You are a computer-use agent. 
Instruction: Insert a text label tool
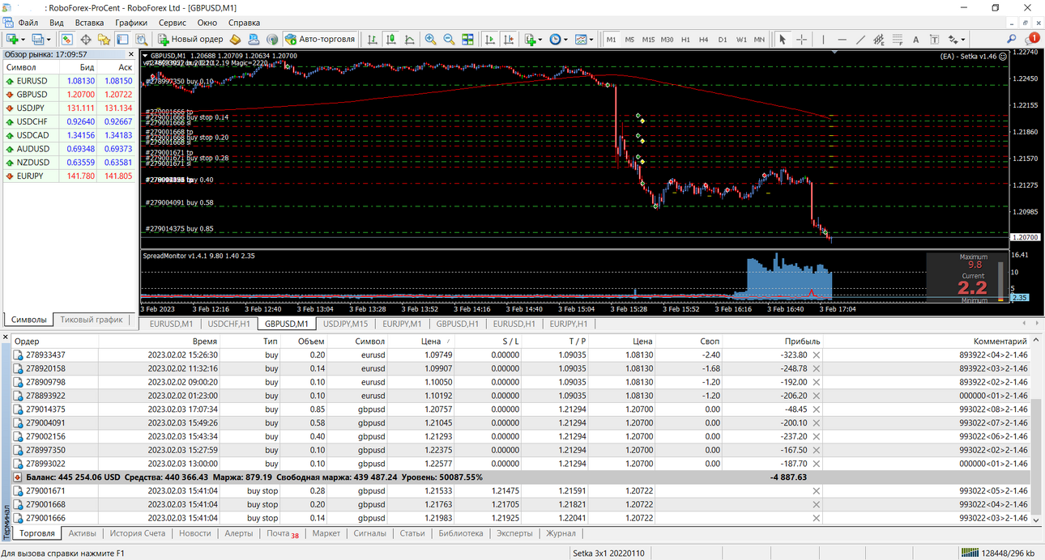pyautogui.click(x=915, y=39)
